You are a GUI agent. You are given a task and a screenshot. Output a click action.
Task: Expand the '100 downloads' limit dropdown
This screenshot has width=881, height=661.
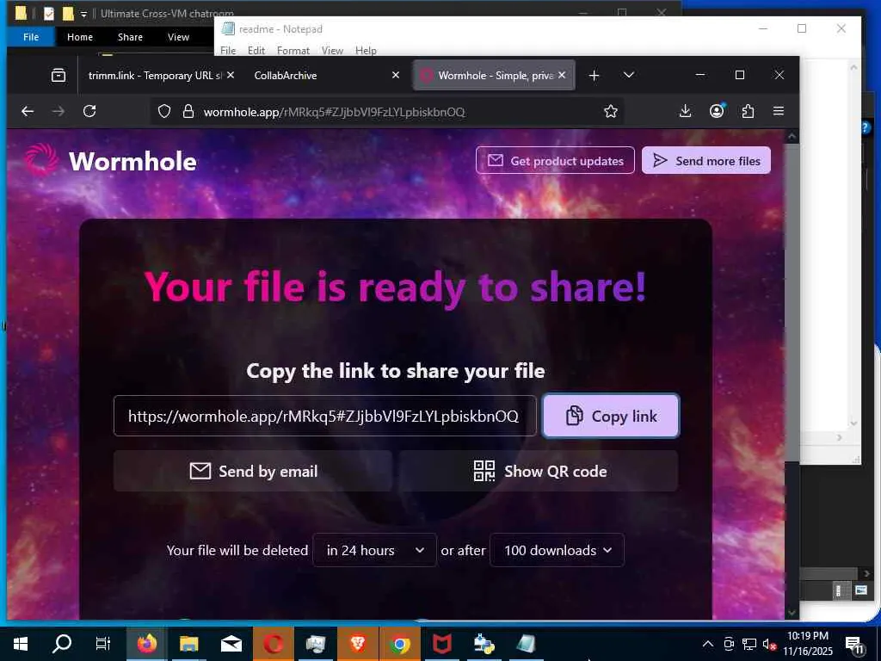click(x=557, y=550)
